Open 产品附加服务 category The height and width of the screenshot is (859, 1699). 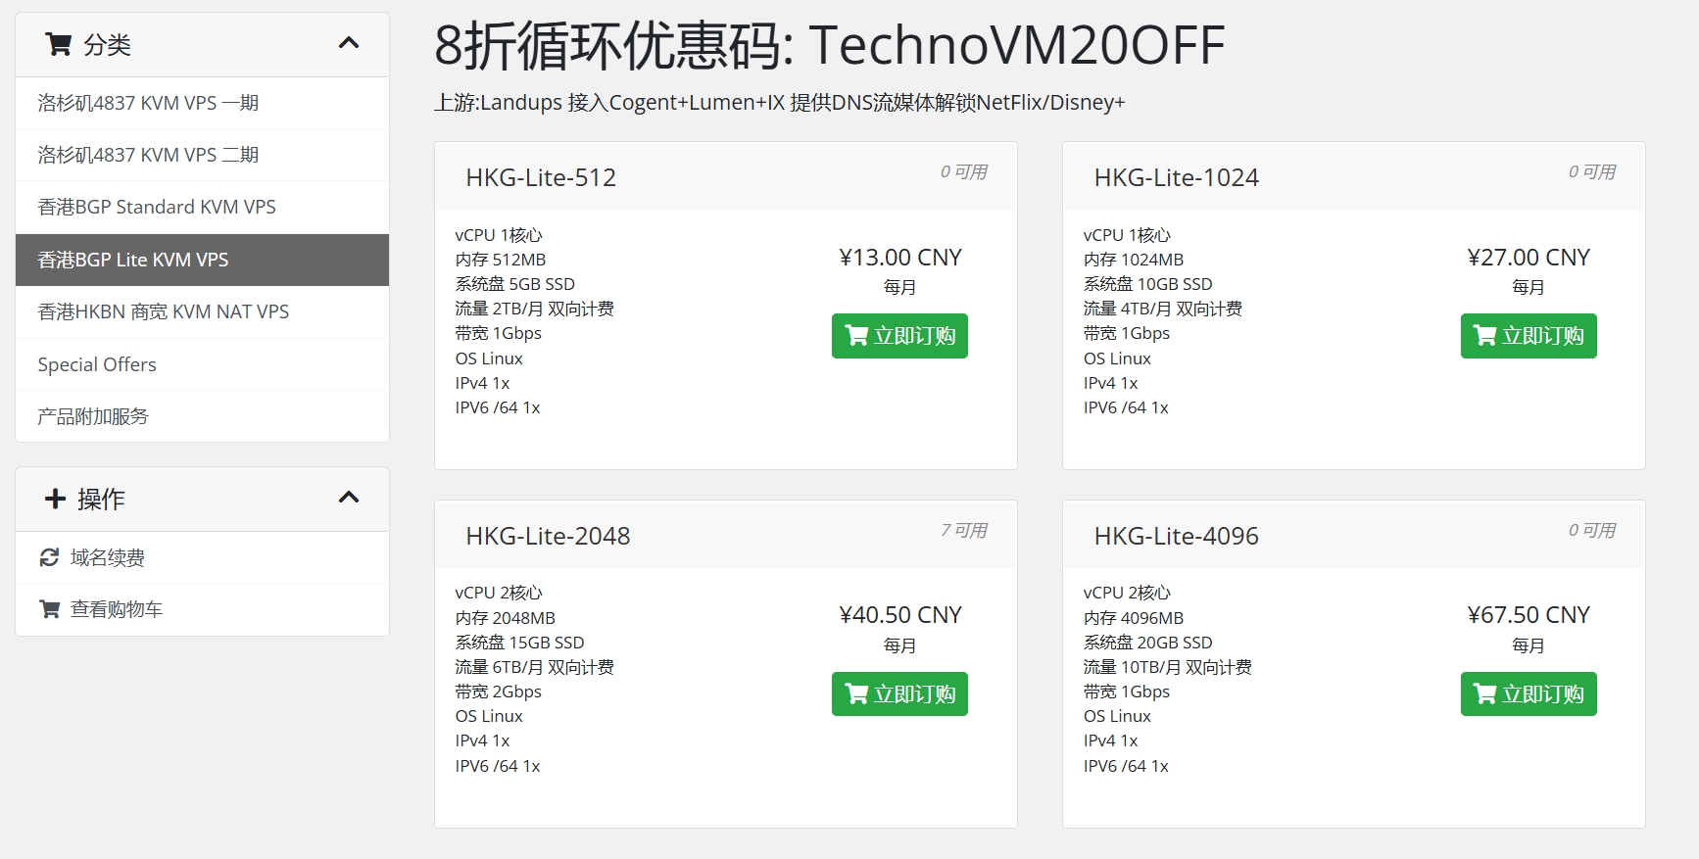pyautogui.click(x=93, y=416)
